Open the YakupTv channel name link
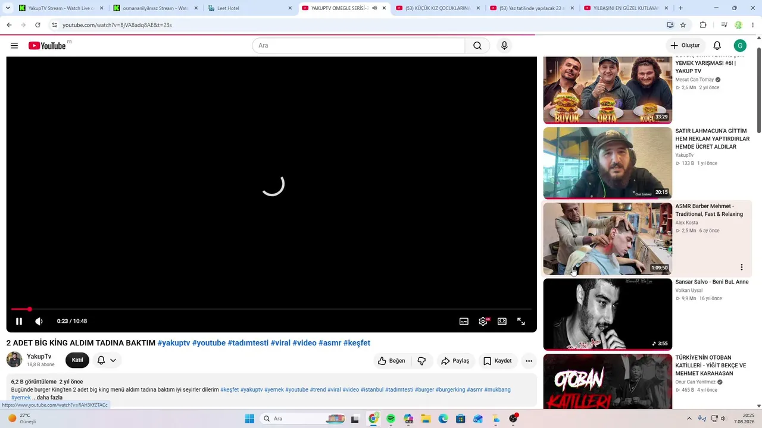 pos(39,357)
